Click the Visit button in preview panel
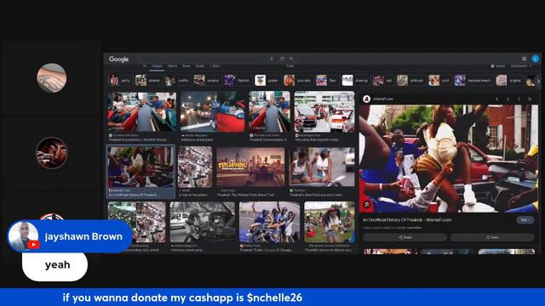 point(525,220)
